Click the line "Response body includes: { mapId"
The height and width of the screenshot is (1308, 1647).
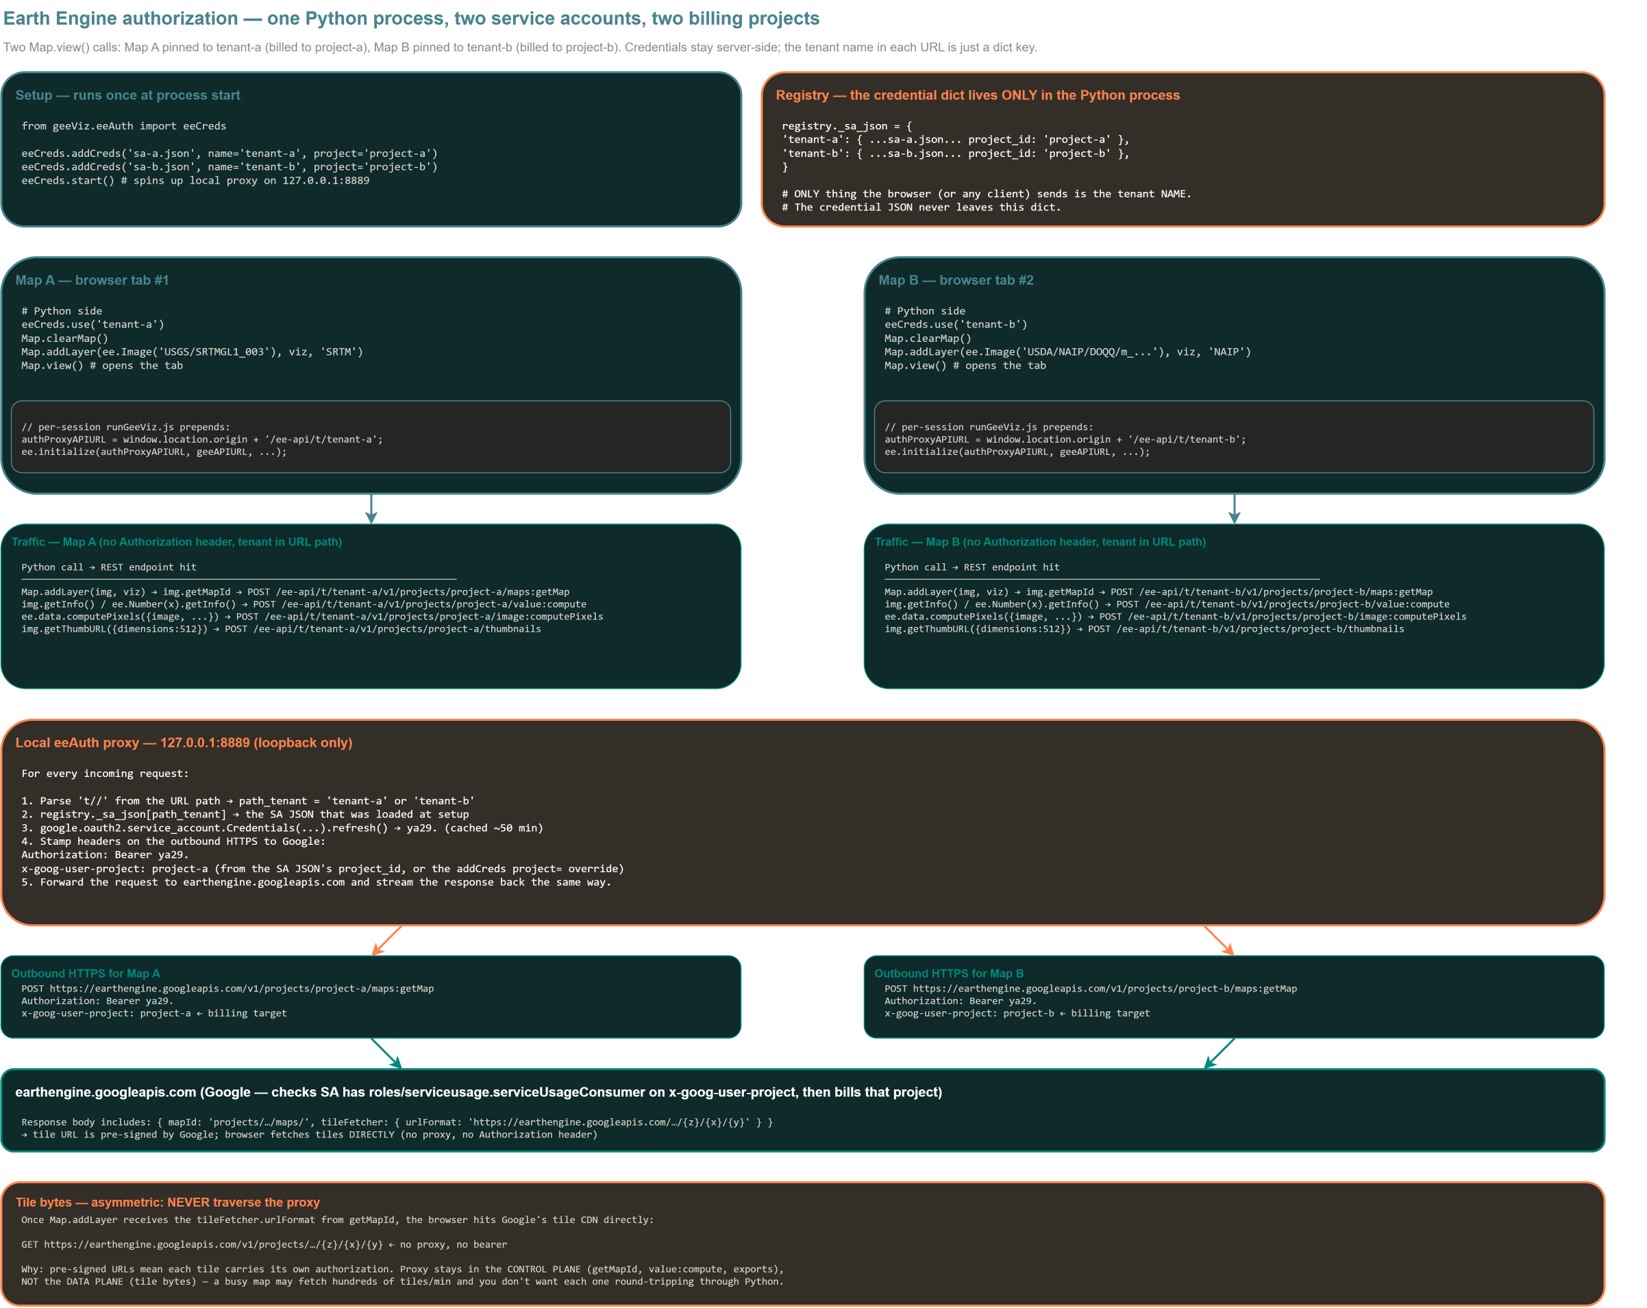(397, 1122)
